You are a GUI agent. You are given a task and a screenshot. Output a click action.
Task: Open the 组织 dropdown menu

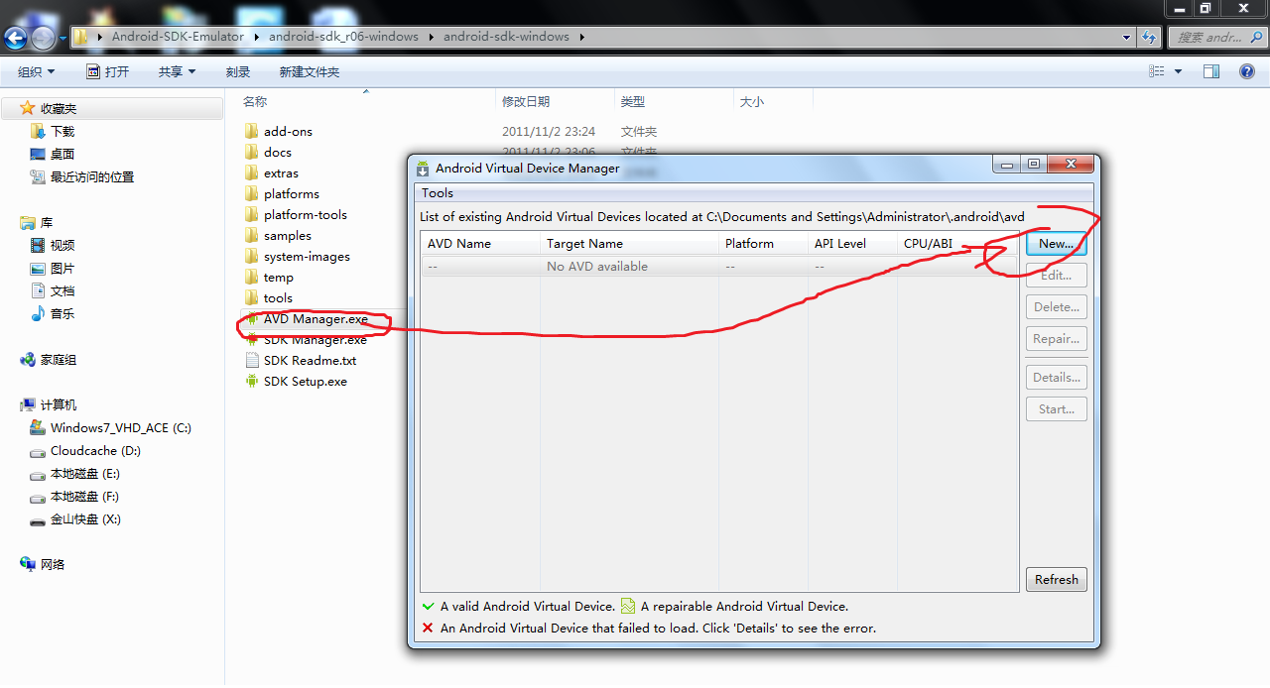coord(37,71)
